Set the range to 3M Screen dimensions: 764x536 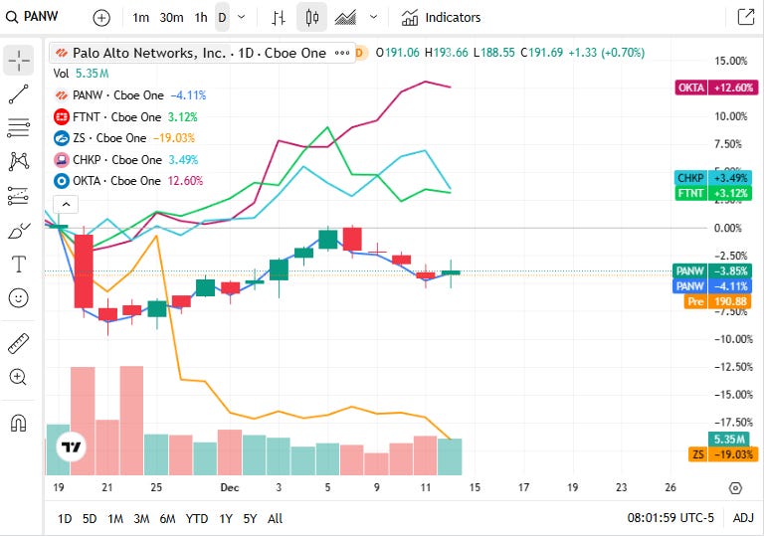141,518
